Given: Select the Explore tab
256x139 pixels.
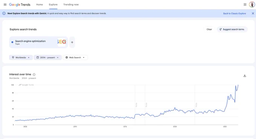Looking at the screenshot, I should coord(53,5).
